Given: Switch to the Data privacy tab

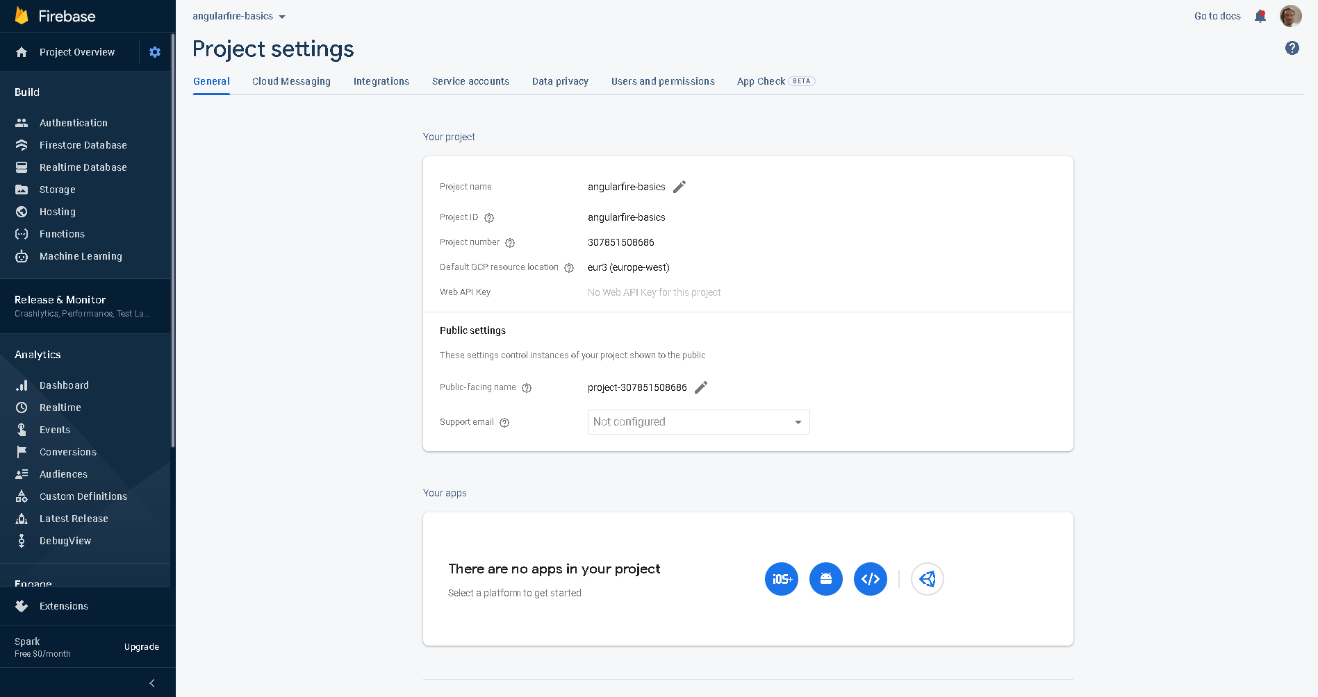Looking at the screenshot, I should pyautogui.click(x=560, y=81).
